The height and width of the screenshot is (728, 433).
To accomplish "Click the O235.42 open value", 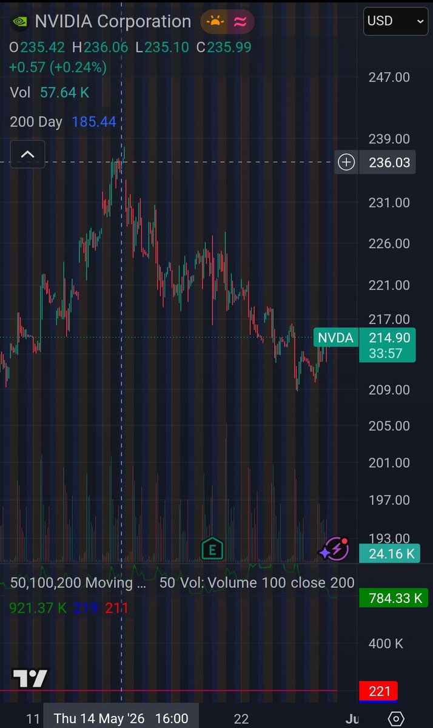I will click(x=38, y=47).
